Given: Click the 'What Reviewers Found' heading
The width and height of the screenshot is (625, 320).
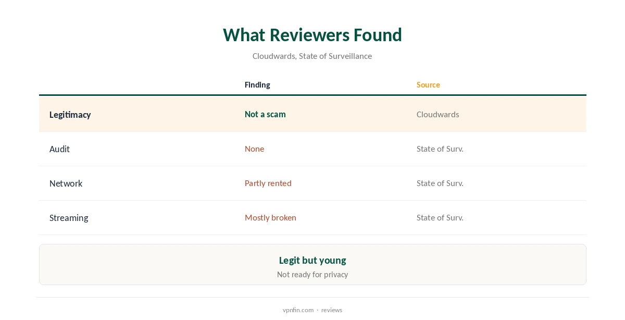Looking at the screenshot, I should (x=312, y=35).
